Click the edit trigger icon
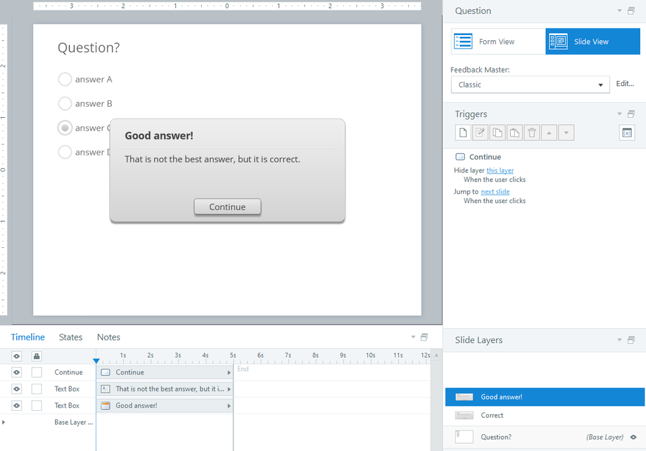The width and height of the screenshot is (646, 451). tap(480, 133)
